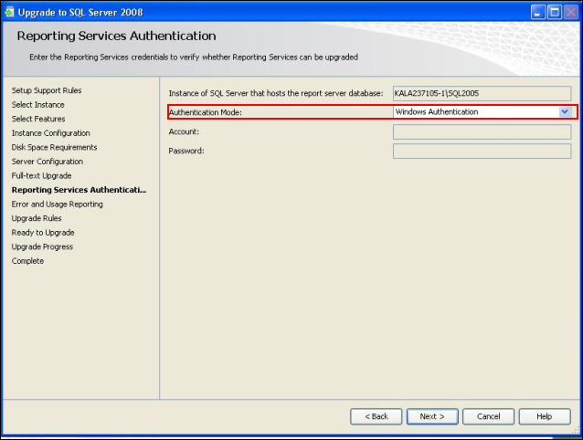Click the Account label
Image resolution: width=583 pixels, height=440 pixels.
coord(184,131)
